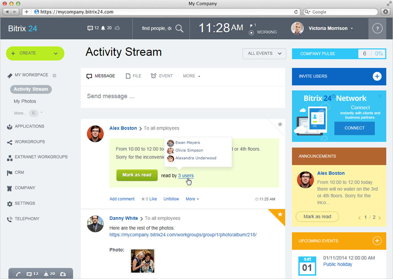Click the Extranet Workgroups icon in sidebar

[x=9, y=158]
